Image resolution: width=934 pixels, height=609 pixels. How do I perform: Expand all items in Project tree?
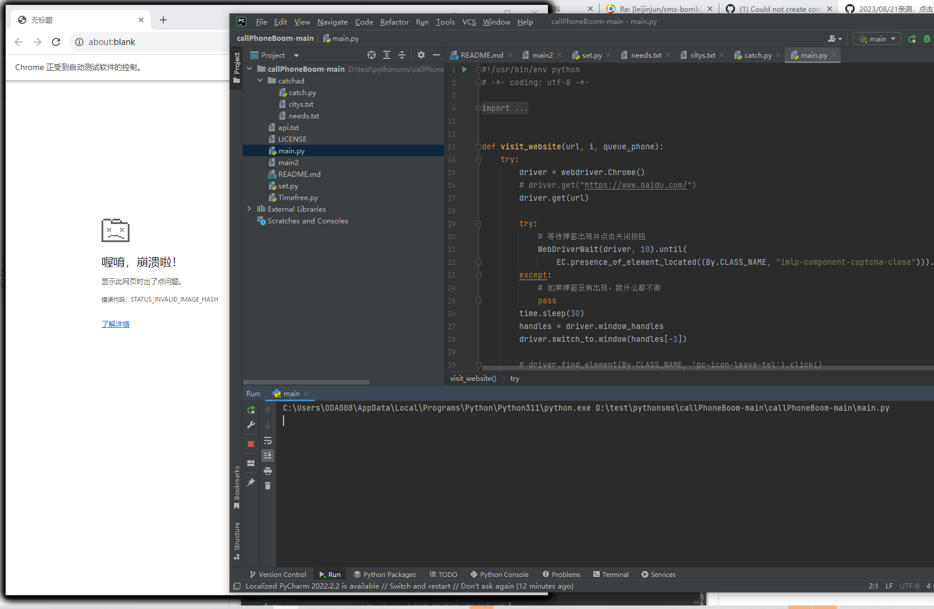point(387,55)
